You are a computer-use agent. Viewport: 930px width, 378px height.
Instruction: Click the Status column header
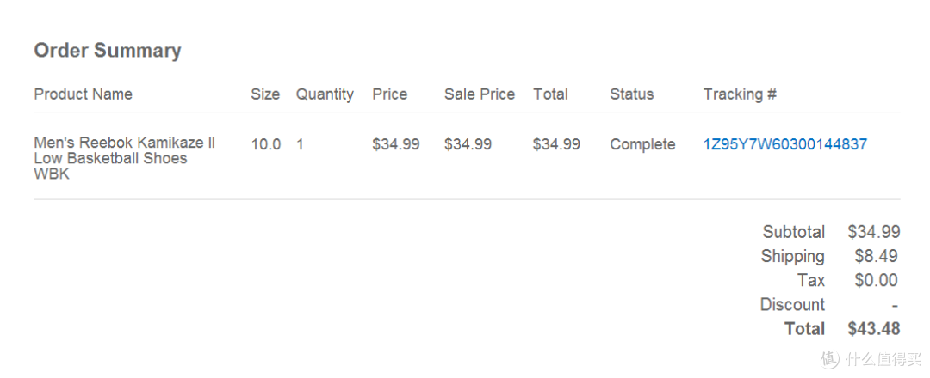(x=632, y=94)
